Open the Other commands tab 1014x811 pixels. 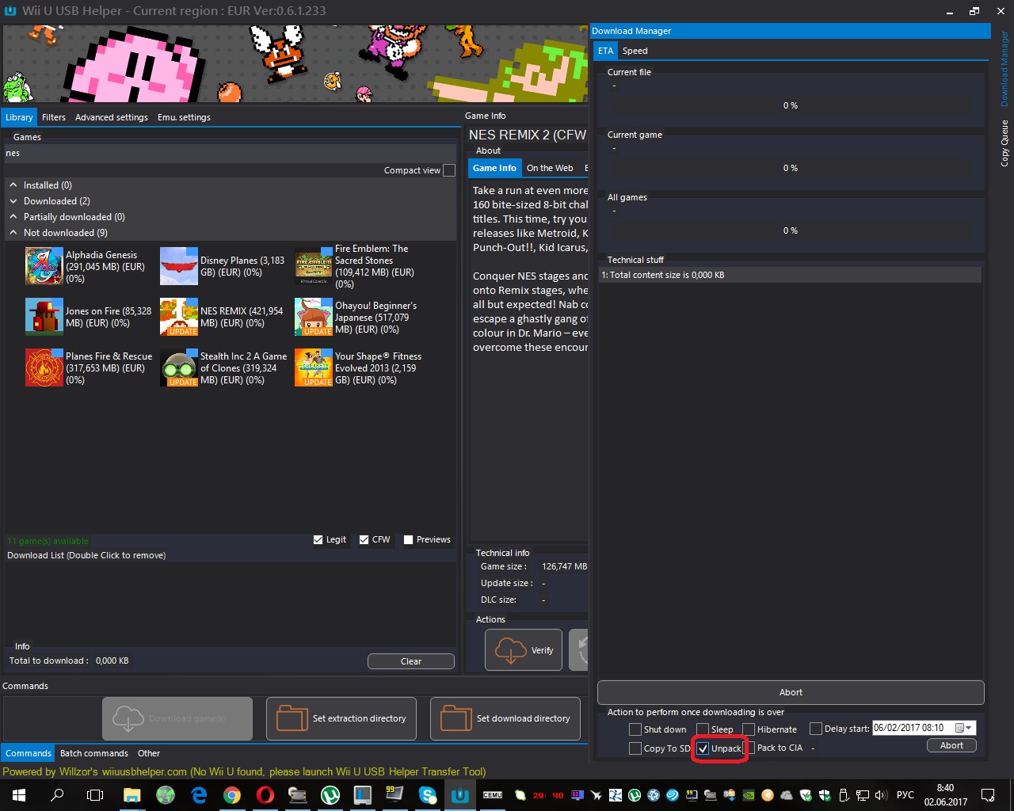(x=149, y=753)
